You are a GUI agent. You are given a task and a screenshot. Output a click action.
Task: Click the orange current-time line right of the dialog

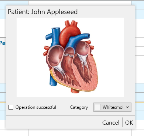tap(140, 103)
